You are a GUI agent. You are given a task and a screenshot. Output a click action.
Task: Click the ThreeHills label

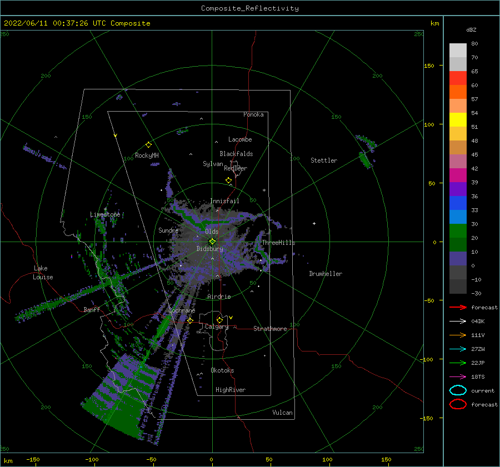pyautogui.click(x=279, y=243)
